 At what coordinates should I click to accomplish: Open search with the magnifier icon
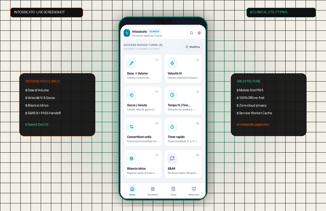[191, 33]
